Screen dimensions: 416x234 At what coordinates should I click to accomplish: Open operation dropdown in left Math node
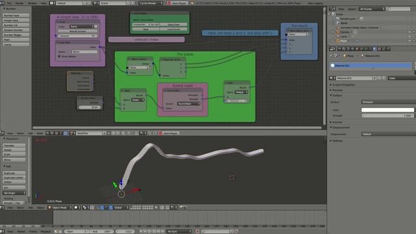[138, 99]
